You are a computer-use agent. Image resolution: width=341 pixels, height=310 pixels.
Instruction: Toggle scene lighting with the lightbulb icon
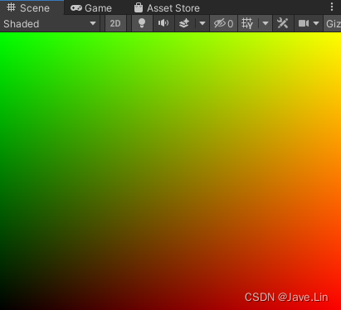142,24
